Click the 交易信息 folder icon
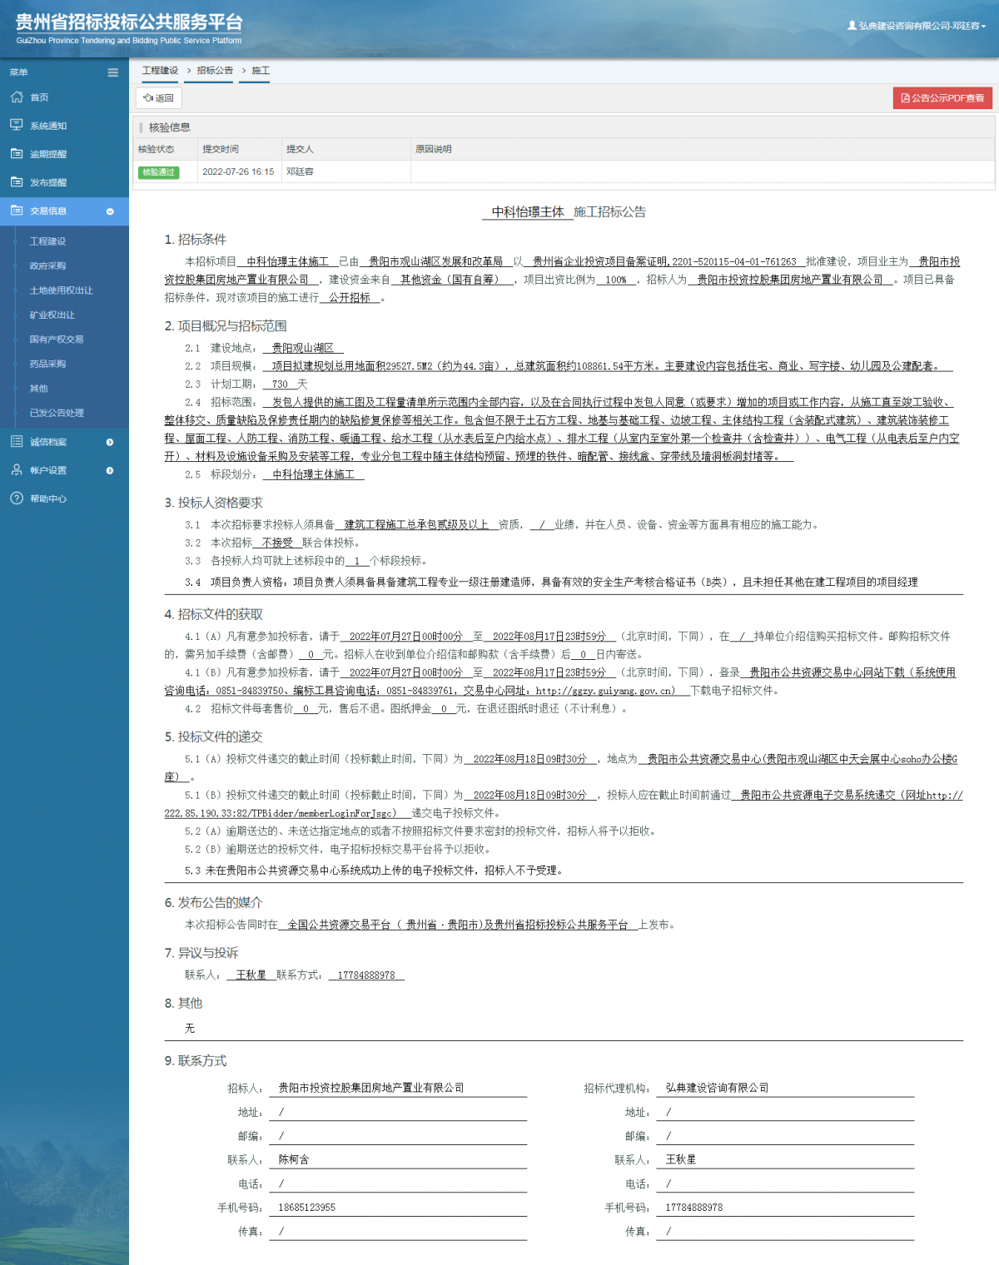999x1265 pixels. (x=17, y=211)
